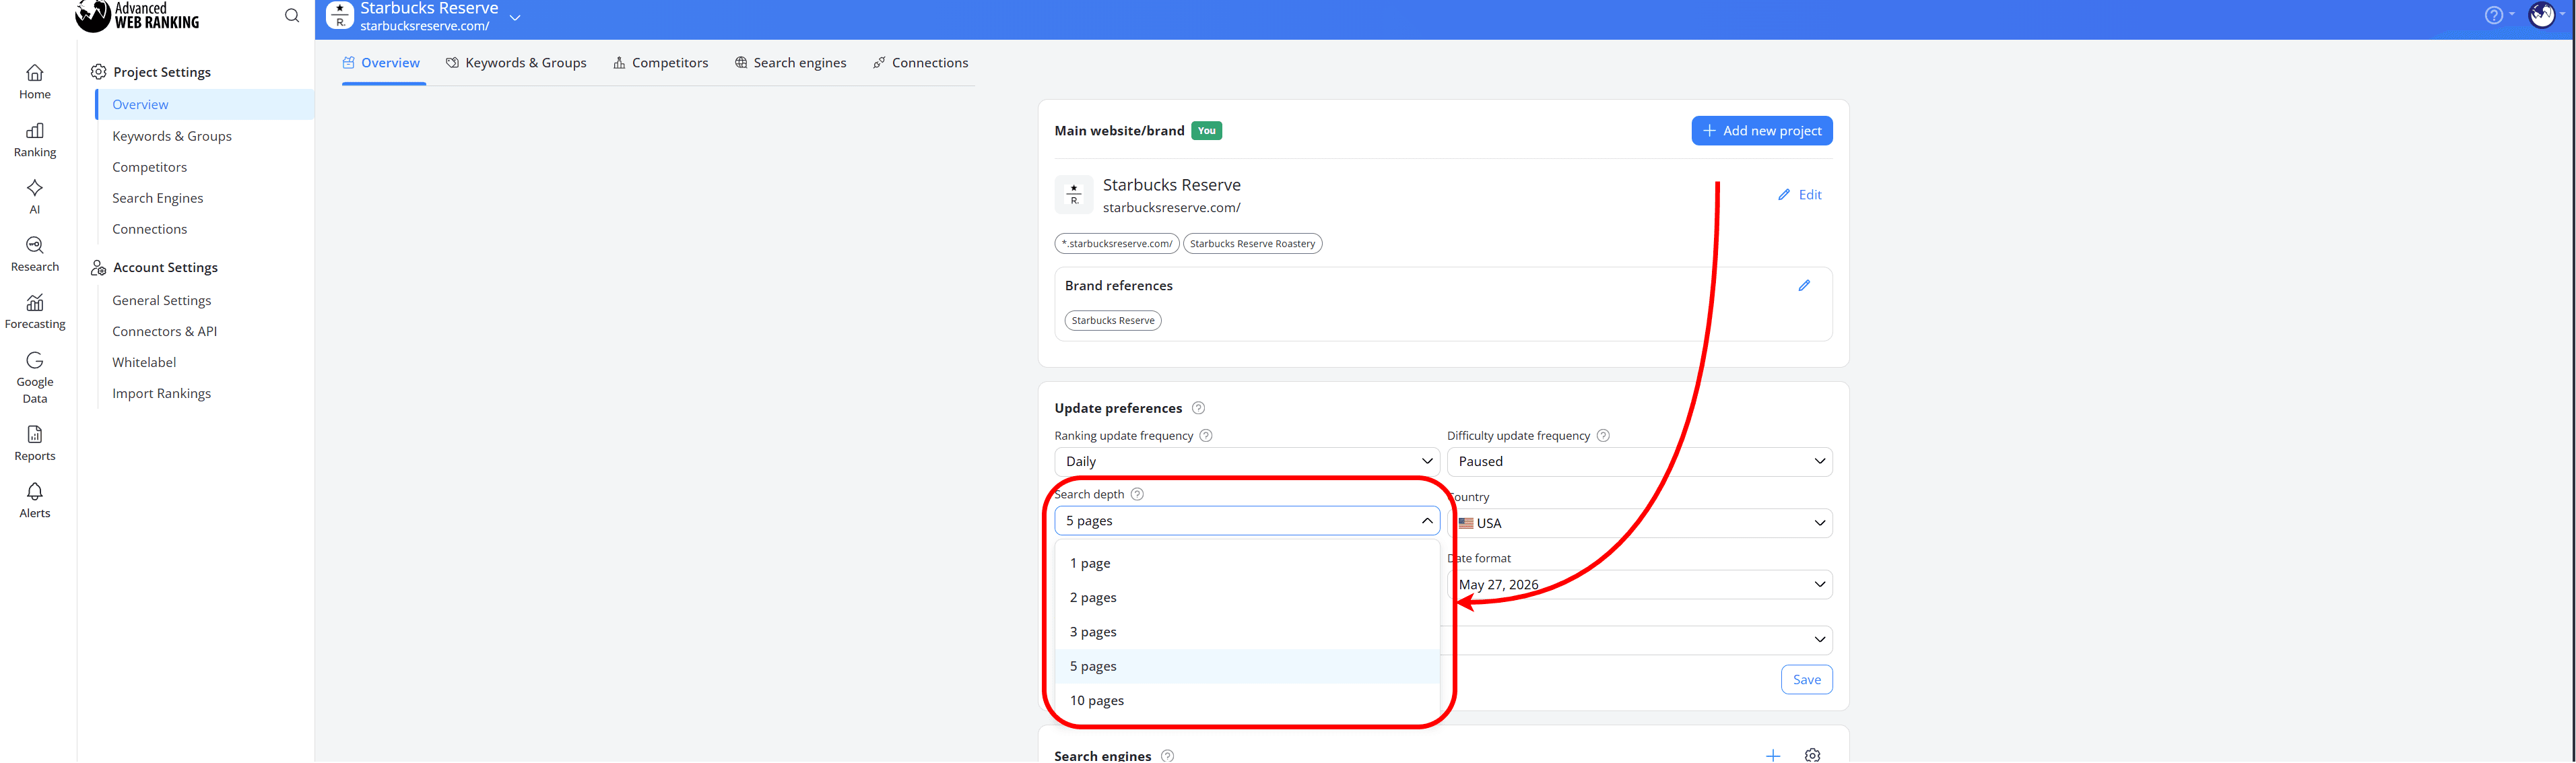Switch to the Overview tab
2576x763 pixels.
tap(382, 63)
